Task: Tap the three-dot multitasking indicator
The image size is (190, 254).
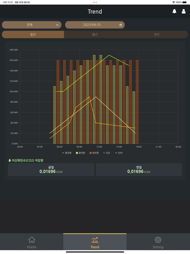Action: click(x=95, y=2)
